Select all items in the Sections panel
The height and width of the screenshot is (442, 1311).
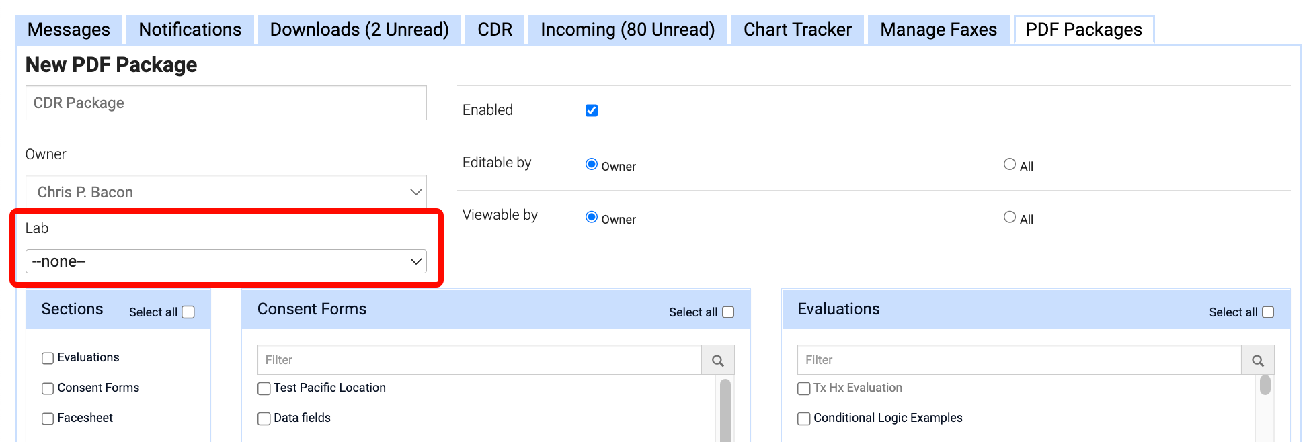click(188, 311)
